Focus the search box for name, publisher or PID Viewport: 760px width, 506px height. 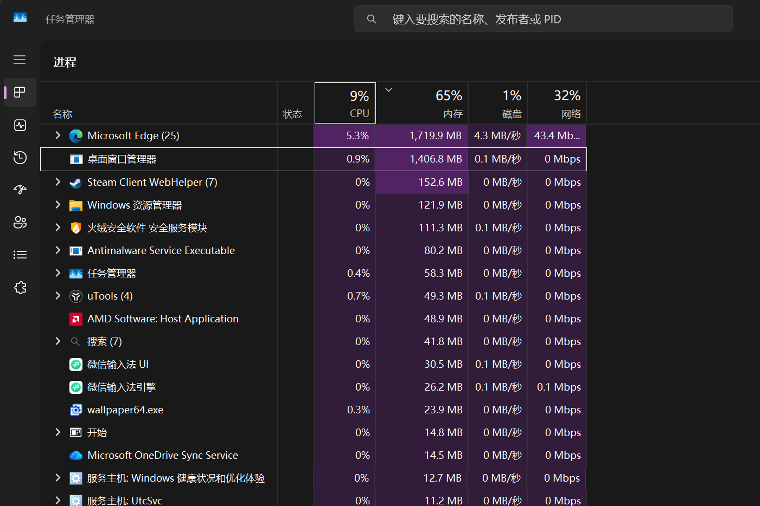click(x=543, y=19)
